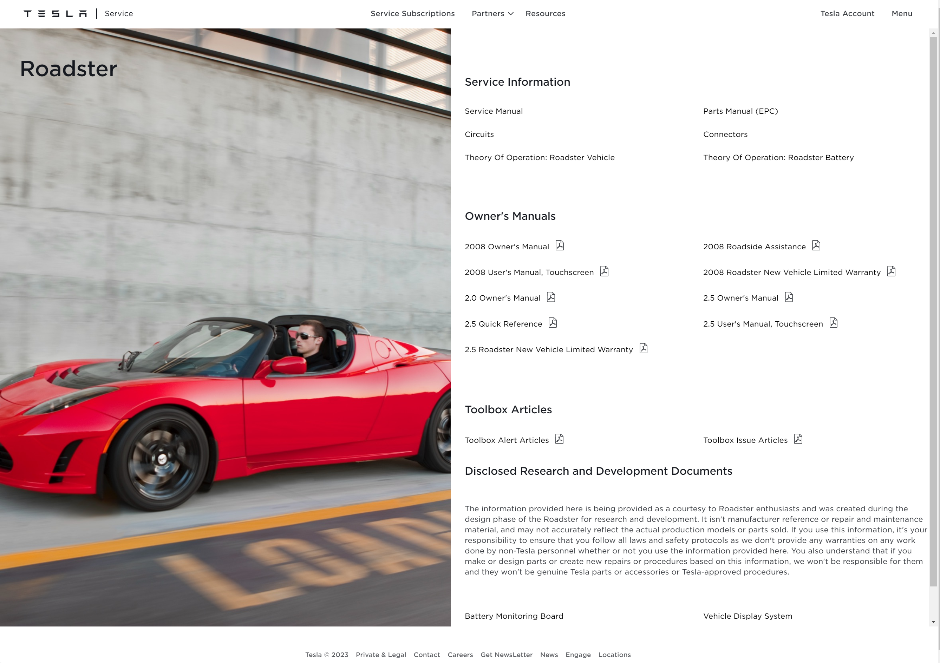The image size is (940, 663).
Task: Click the Battery Monitoring Board document
Action: point(514,616)
